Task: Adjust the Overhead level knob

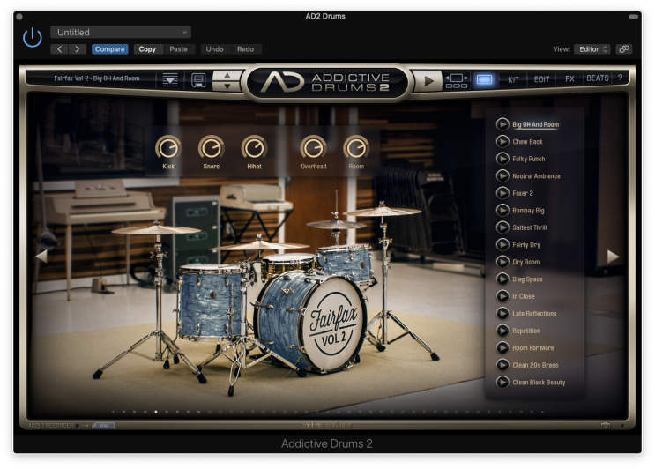Action: point(313,148)
